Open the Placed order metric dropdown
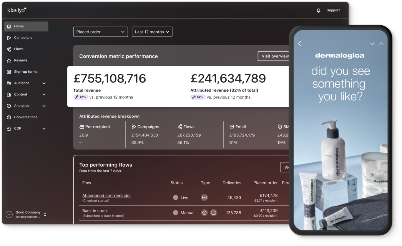 [100, 32]
